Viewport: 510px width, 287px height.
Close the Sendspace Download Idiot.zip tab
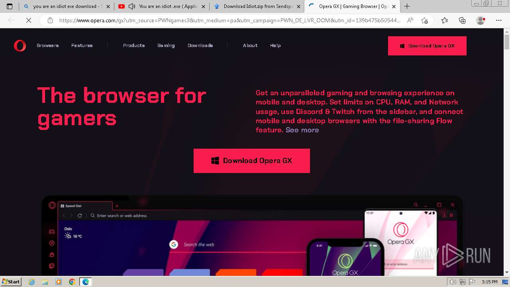click(x=299, y=6)
